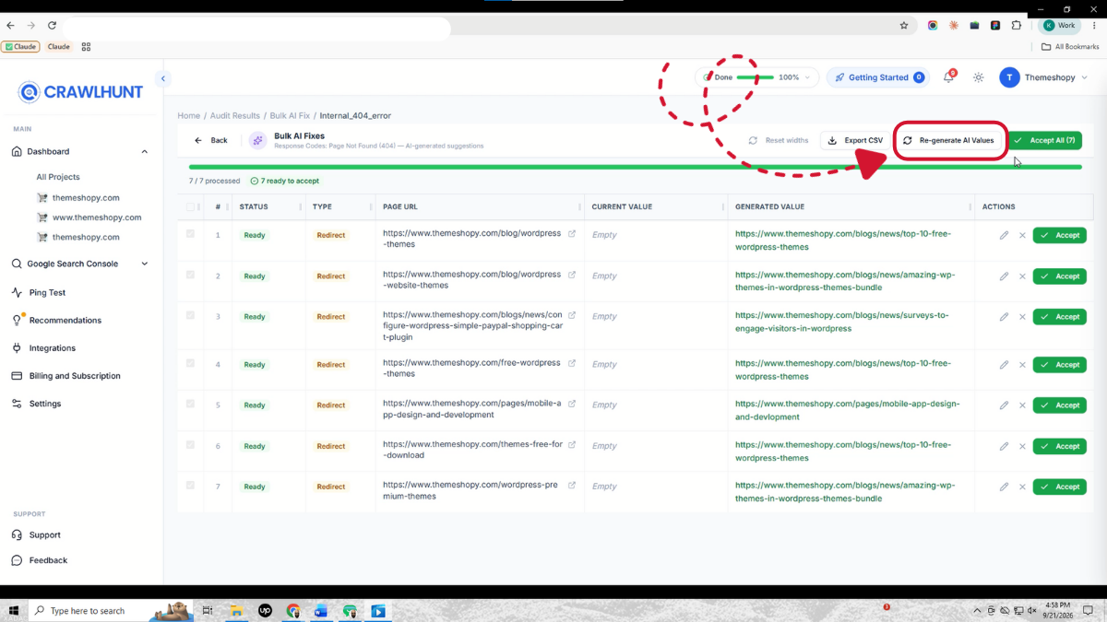Image resolution: width=1107 pixels, height=622 pixels.
Task: Check the checkbox for row 1
Action: coord(190,234)
